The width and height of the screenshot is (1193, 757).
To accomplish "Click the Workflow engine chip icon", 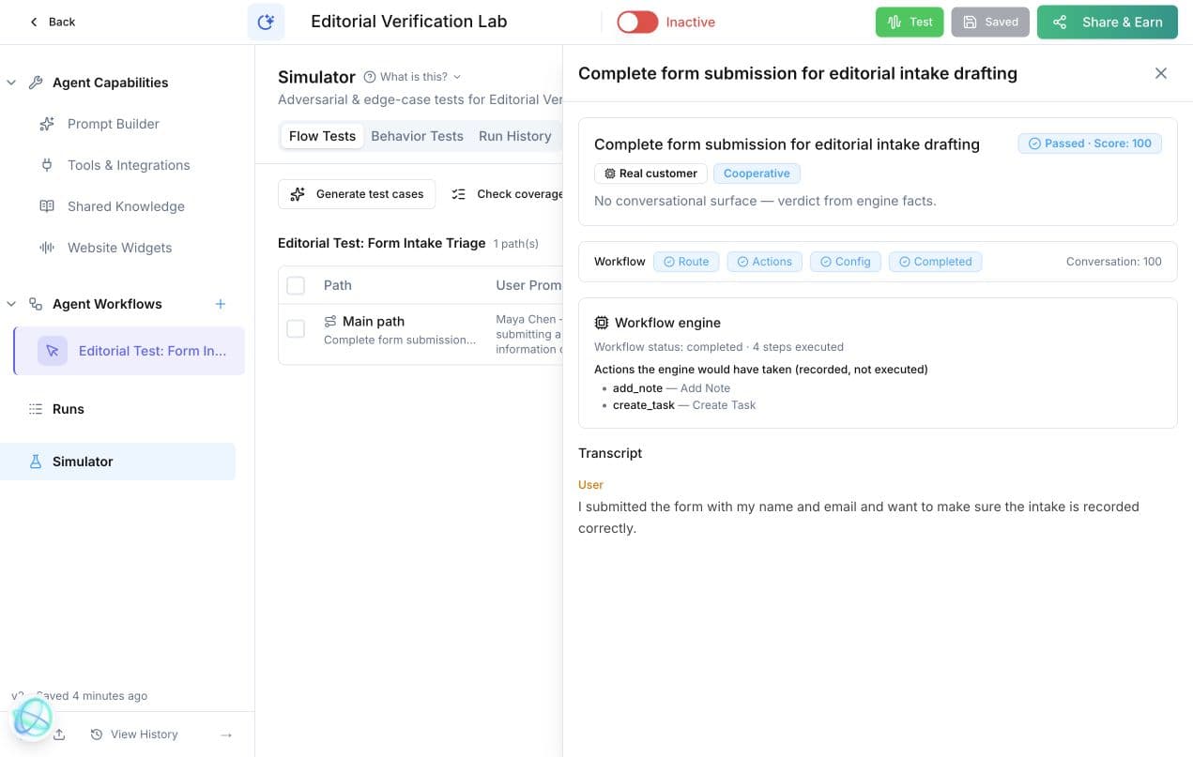I will pos(602,323).
